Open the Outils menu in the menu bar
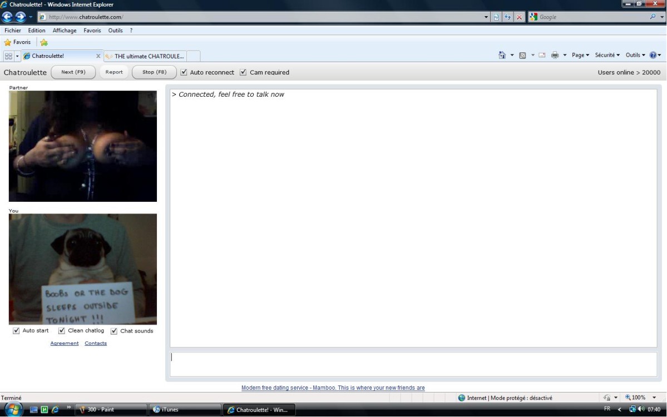The width and height of the screenshot is (667, 417). (x=115, y=31)
